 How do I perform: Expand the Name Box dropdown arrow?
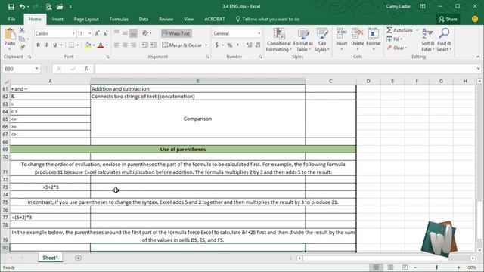[x=37, y=69]
